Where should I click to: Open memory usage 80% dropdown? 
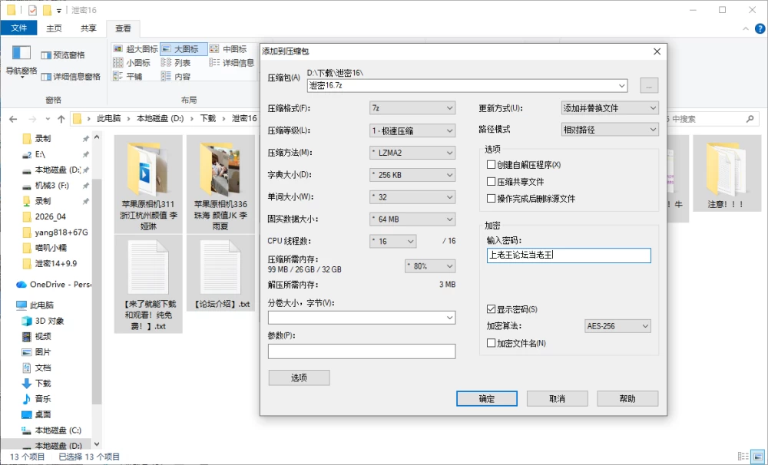(430, 265)
